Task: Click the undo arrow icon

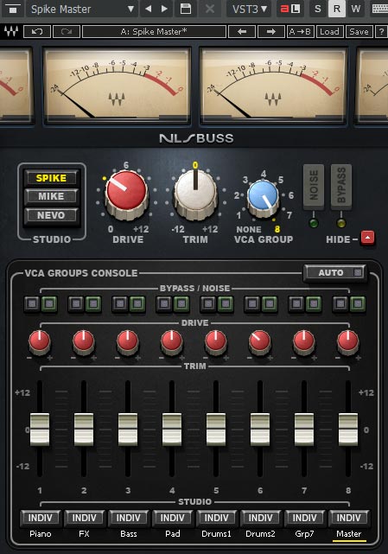Action: pyautogui.click(x=37, y=31)
